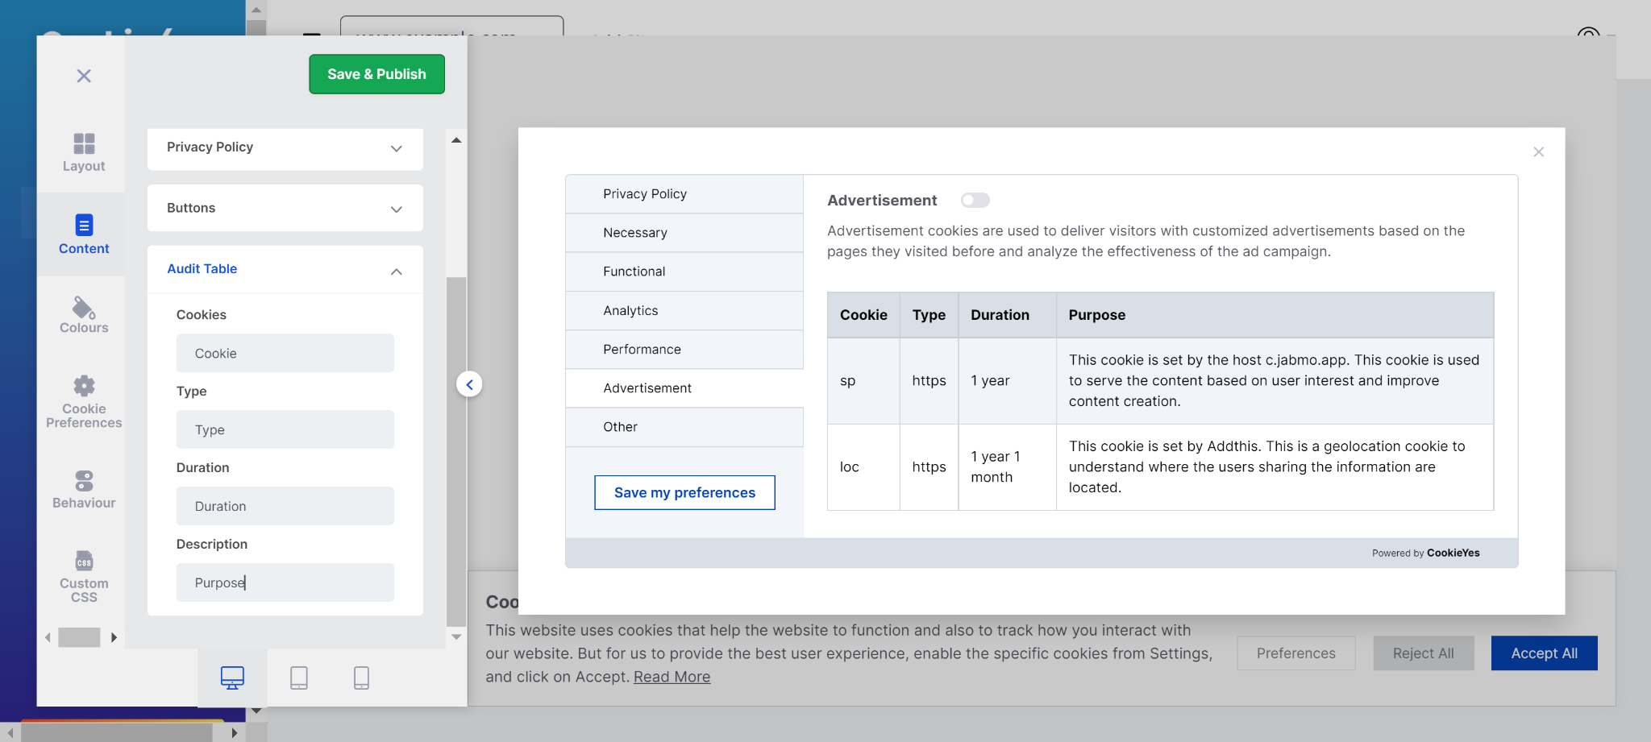
Task: Switch to tablet preview device icon
Action: pyautogui.click(x=299, y=678)
